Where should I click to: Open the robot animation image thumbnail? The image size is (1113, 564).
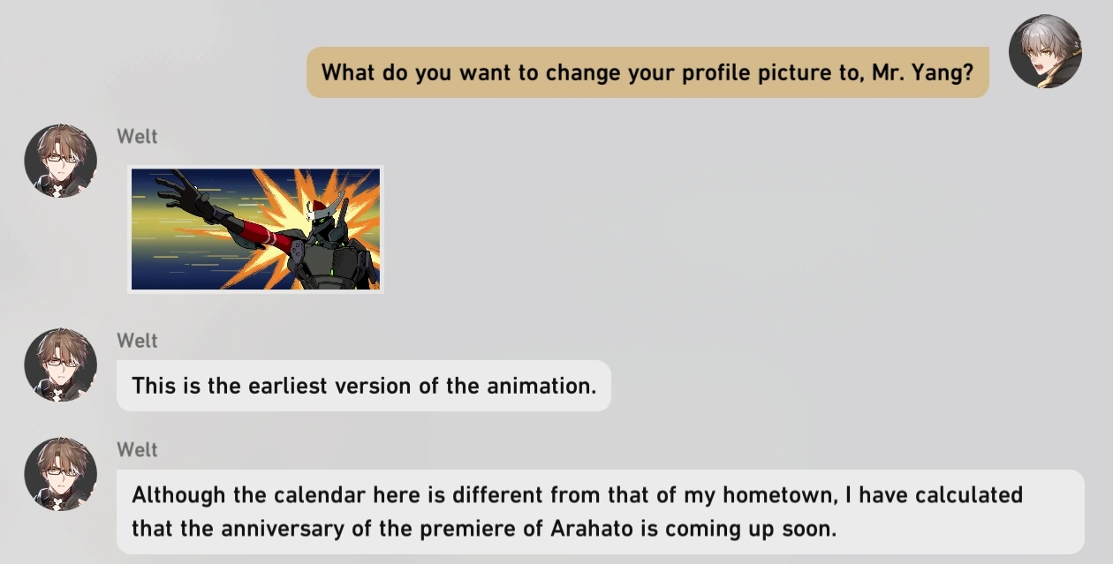click(256, 229)
